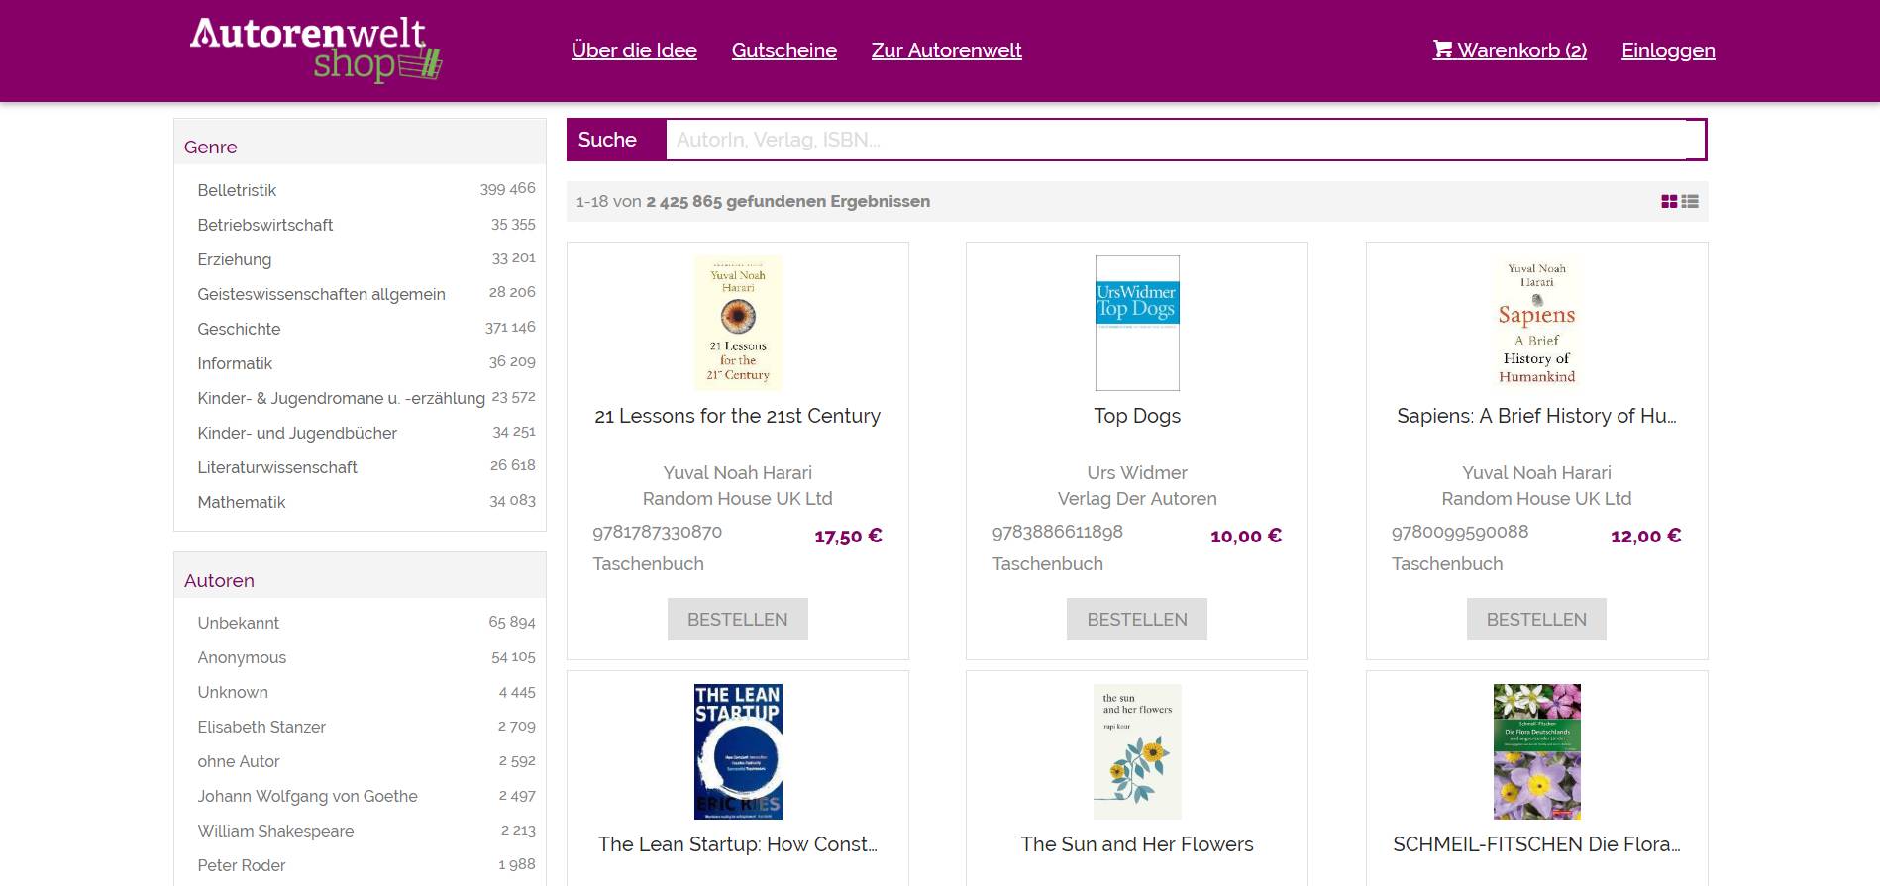Focus the Suche search field
This screenshot has width=1880, height=886.
[x=1186, y=140]
